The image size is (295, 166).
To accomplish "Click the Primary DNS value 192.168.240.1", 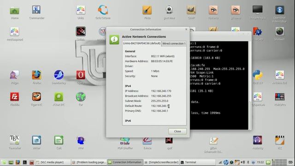I will (x=159, y=111).
